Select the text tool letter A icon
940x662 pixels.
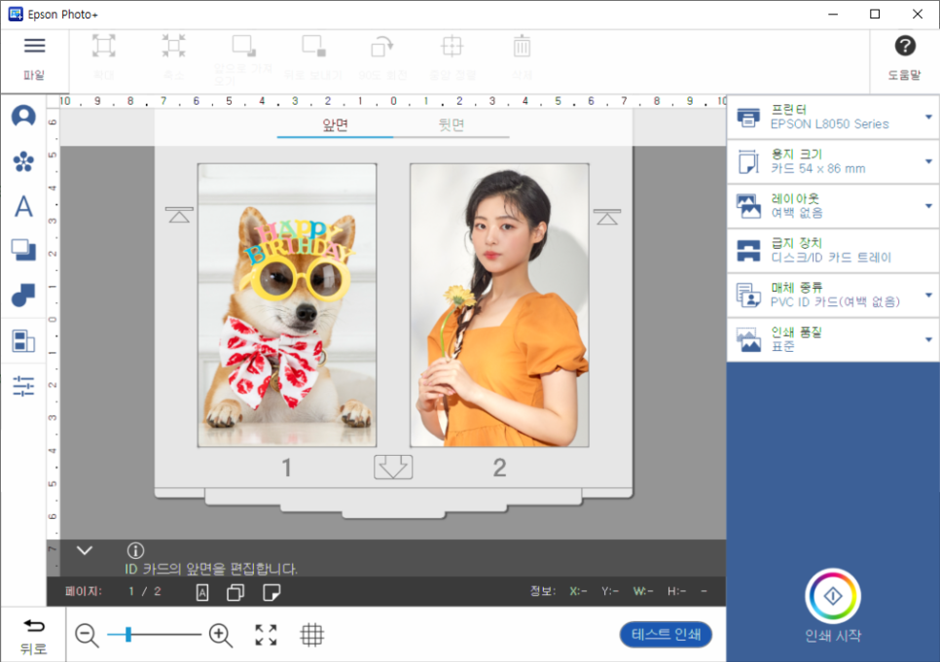[23, 206]
